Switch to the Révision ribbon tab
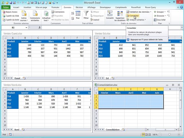Image resolution: width=184 pixels, height=138 pixels. pos(79,7)
